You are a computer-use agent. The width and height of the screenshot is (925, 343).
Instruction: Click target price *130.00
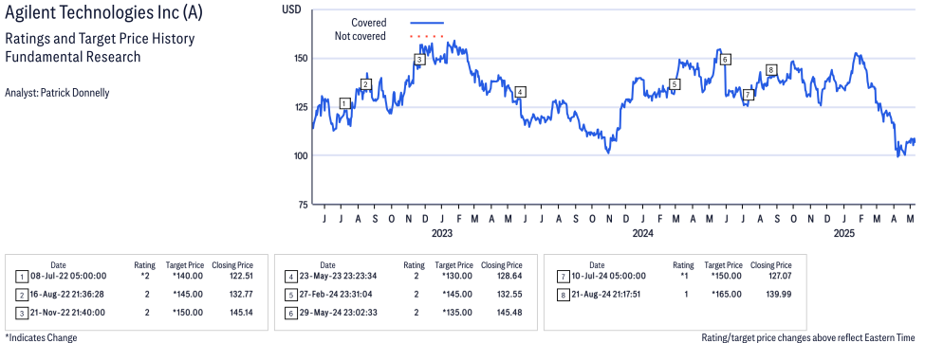pyautogui.click(x=457, y=276)
